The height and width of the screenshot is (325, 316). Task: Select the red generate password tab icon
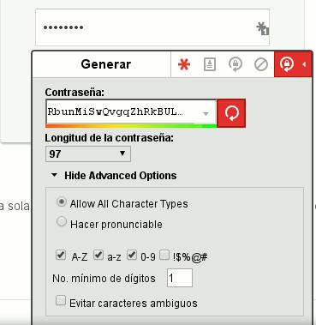coord(287,64)
